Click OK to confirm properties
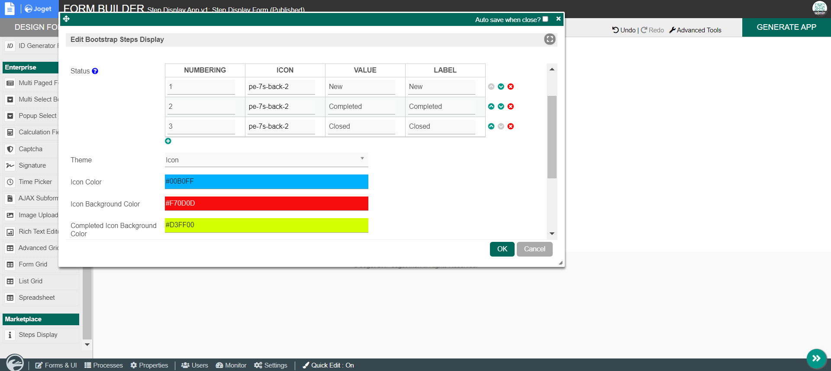 coord(502,249)
